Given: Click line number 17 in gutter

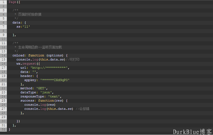Looking at the screenshot, I should [x=4, y=68].
